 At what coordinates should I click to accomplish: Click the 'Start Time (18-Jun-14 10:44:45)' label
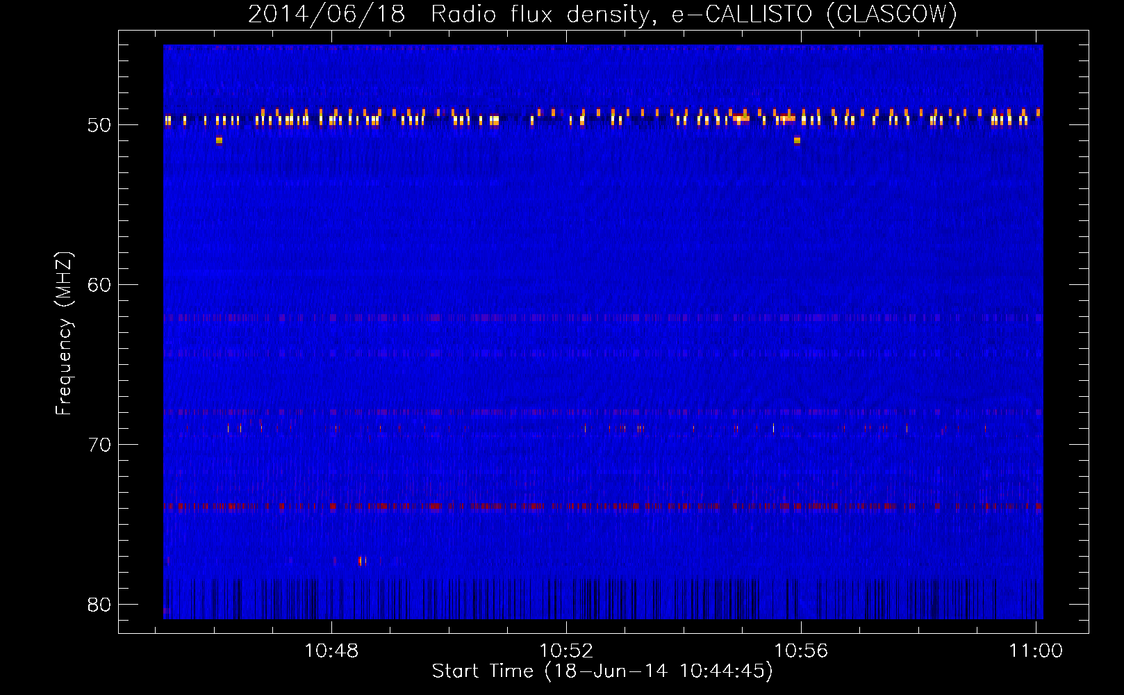pos(602,671)
